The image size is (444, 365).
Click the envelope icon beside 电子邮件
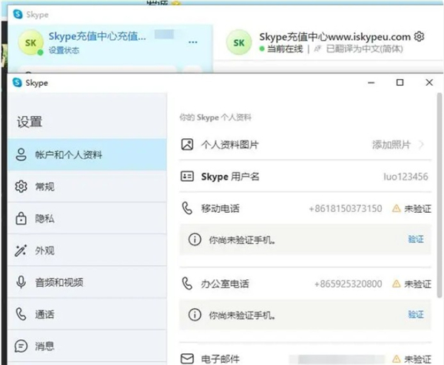coord(187,359)
